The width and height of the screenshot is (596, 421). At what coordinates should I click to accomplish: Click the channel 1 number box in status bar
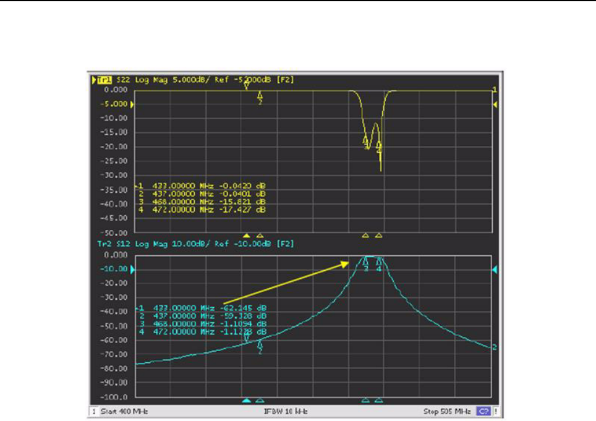[x=94, y=412]
